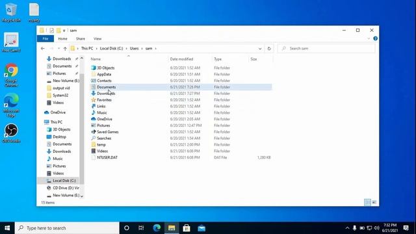416x234 pixels.
Task: Open the Explorer help icon
Action: pos(375,39)
